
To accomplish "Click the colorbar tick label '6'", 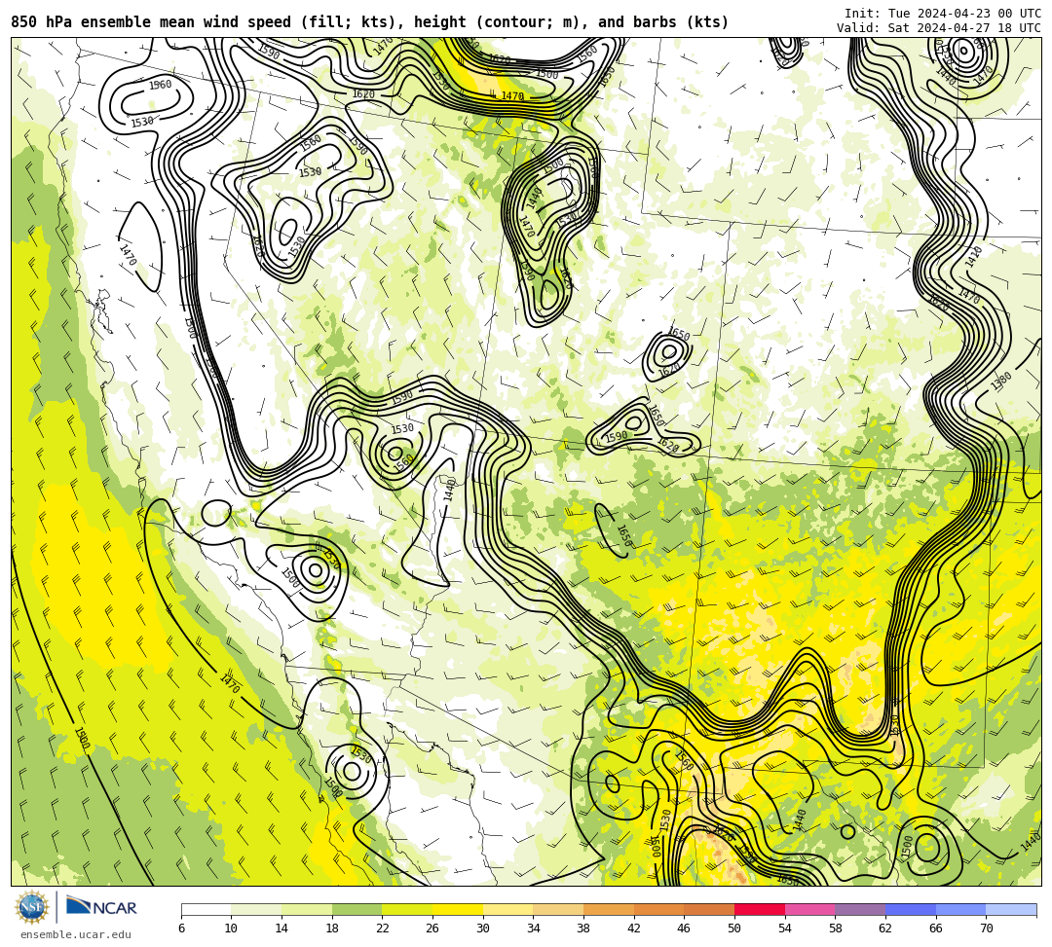I will coord(181,929).
